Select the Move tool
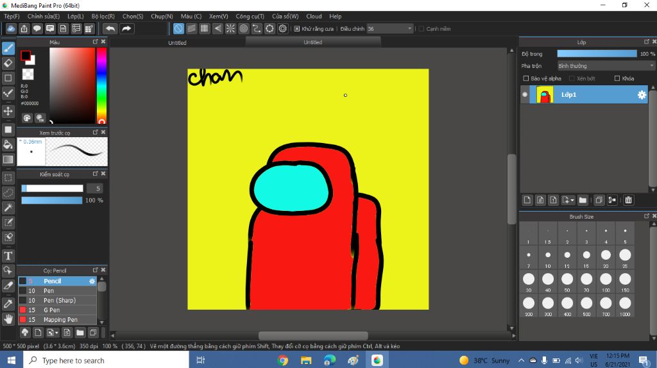Image resolution: width=657 pixels, height=368 pixels. (x=8, y=111)
